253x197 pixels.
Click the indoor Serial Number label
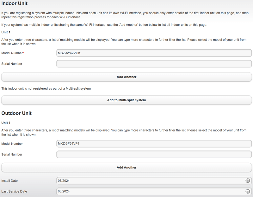pyautogui.click(x=12, y=64)
